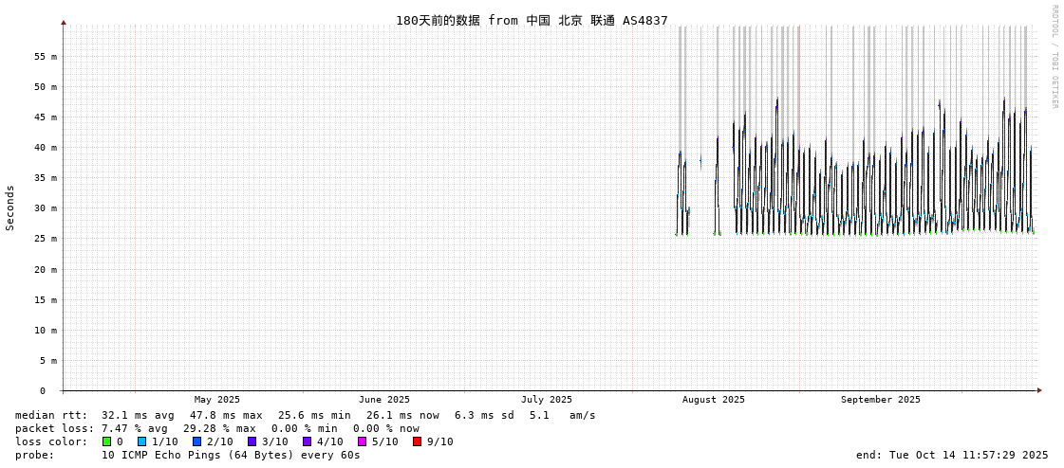
Task: Click the May 2025 x-axis label
Action: point(217,400)
